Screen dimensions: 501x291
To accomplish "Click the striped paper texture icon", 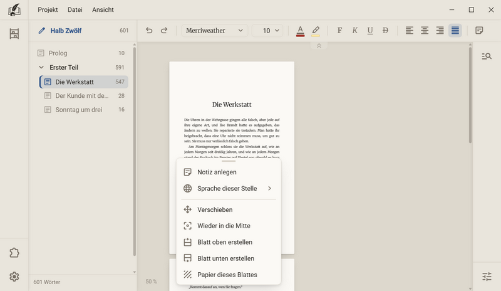I will click(x=187, y=275).
